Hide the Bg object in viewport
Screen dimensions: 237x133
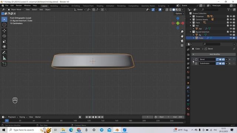[231, 35]
